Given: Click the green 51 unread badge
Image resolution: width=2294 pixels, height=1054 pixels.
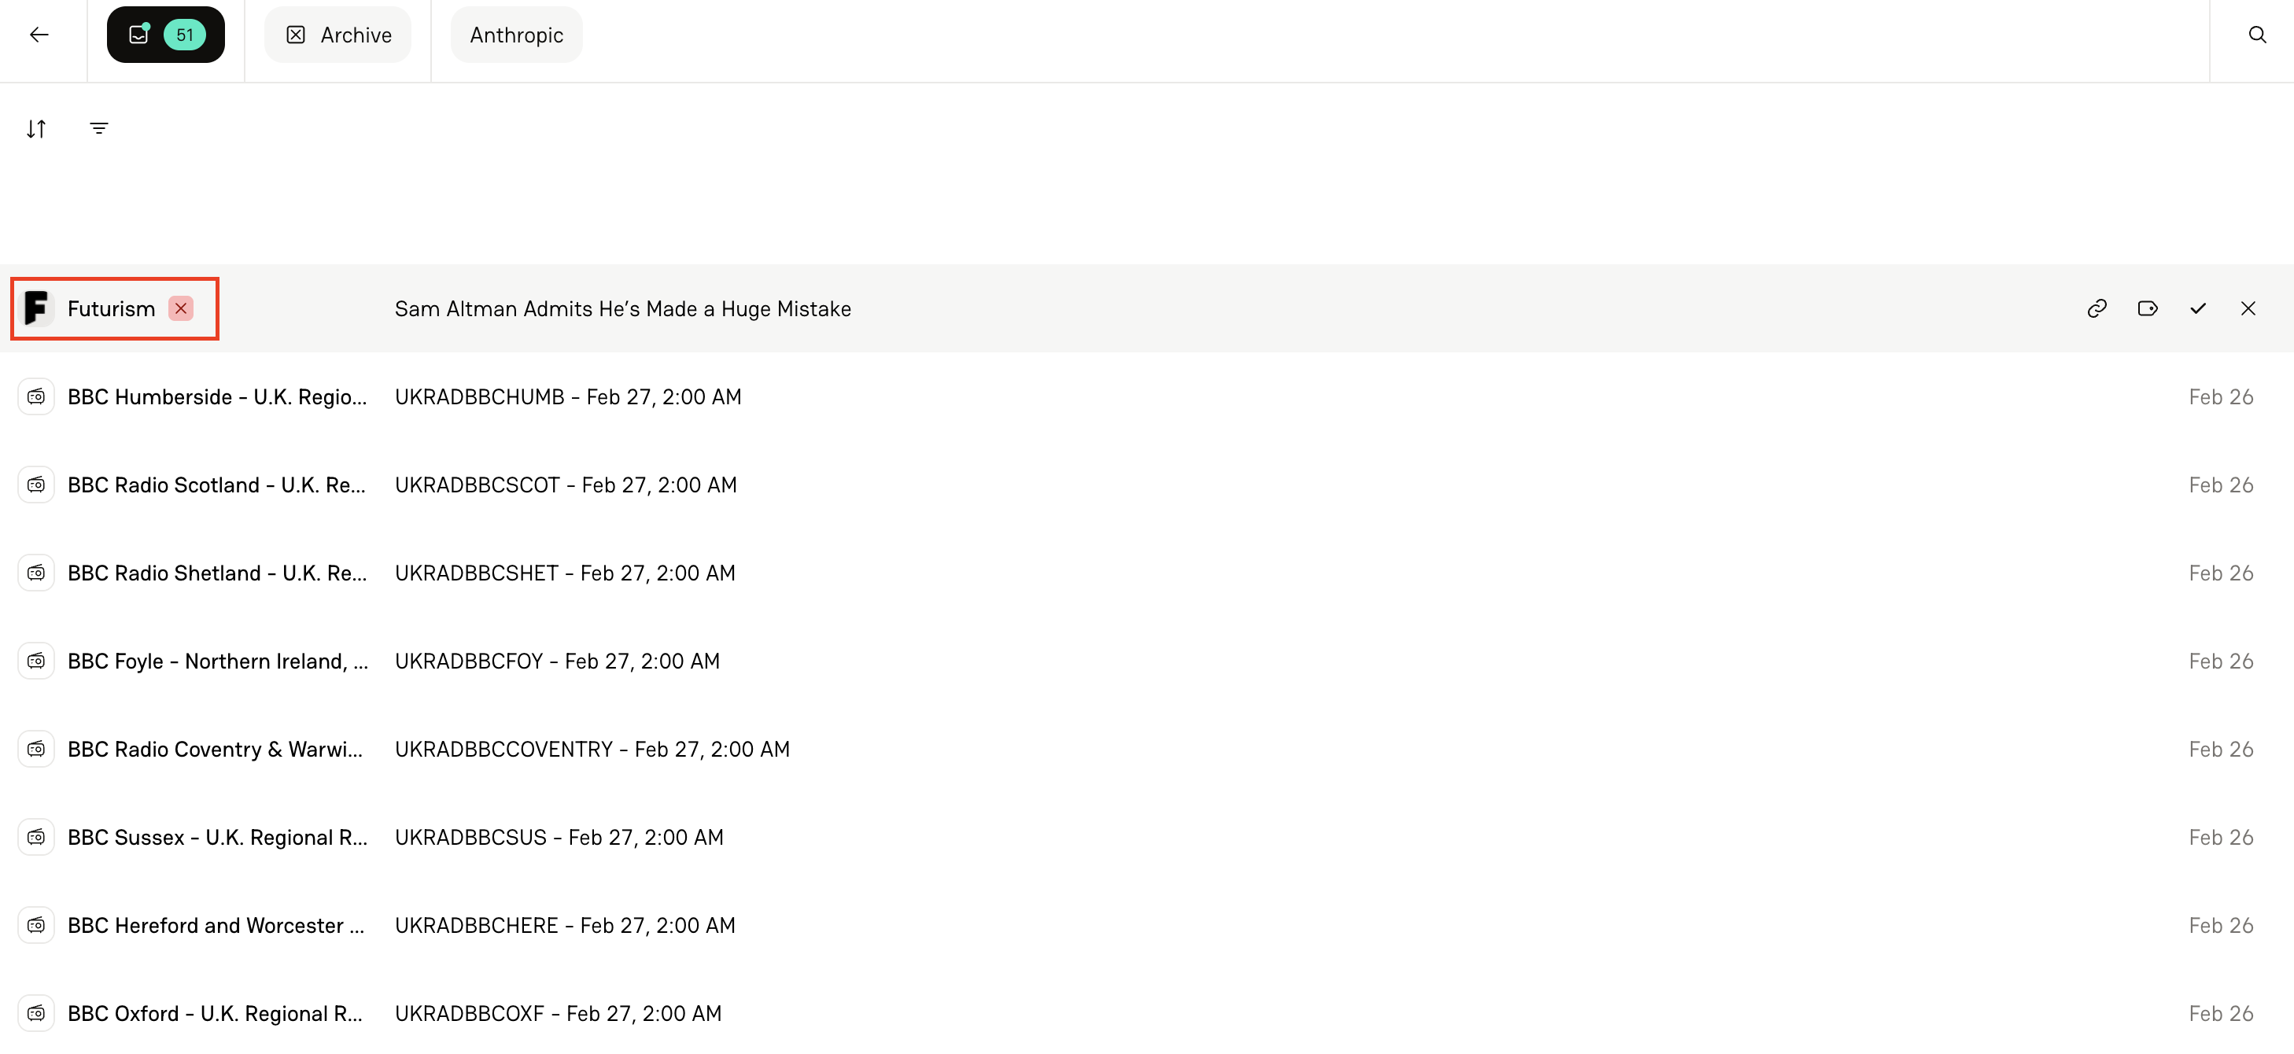Looking at the screenshot, I should [184, 34].
